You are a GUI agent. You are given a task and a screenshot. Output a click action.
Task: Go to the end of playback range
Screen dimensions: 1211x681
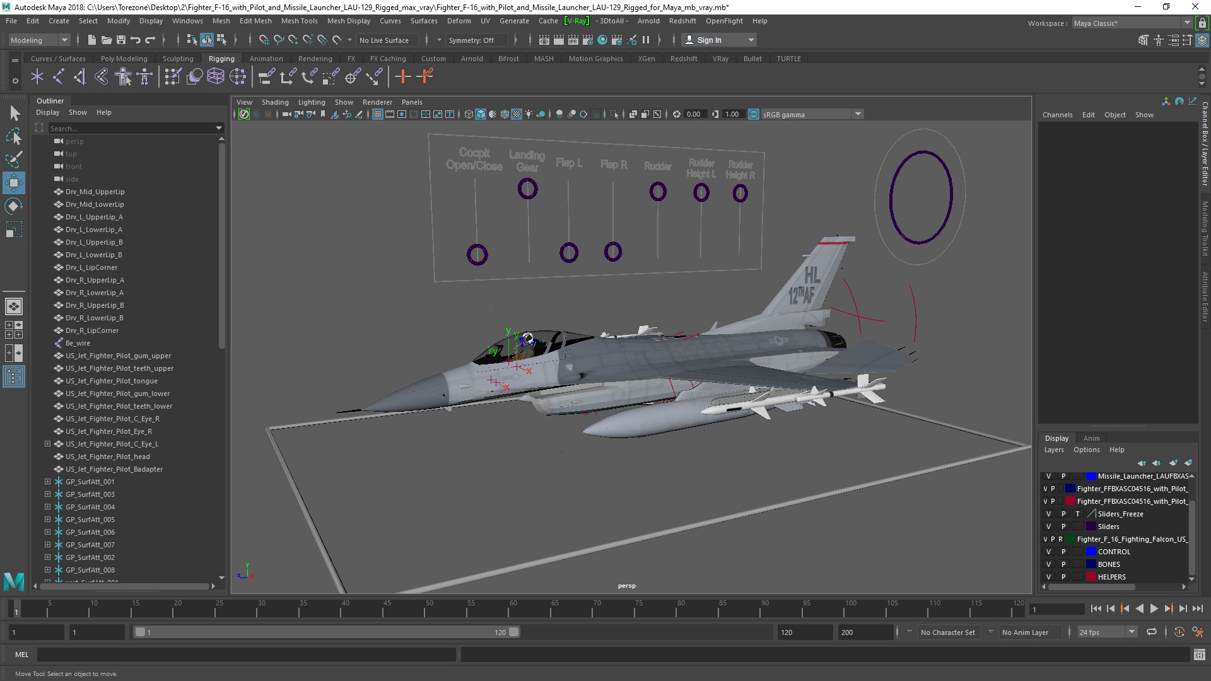[1198, 608]
